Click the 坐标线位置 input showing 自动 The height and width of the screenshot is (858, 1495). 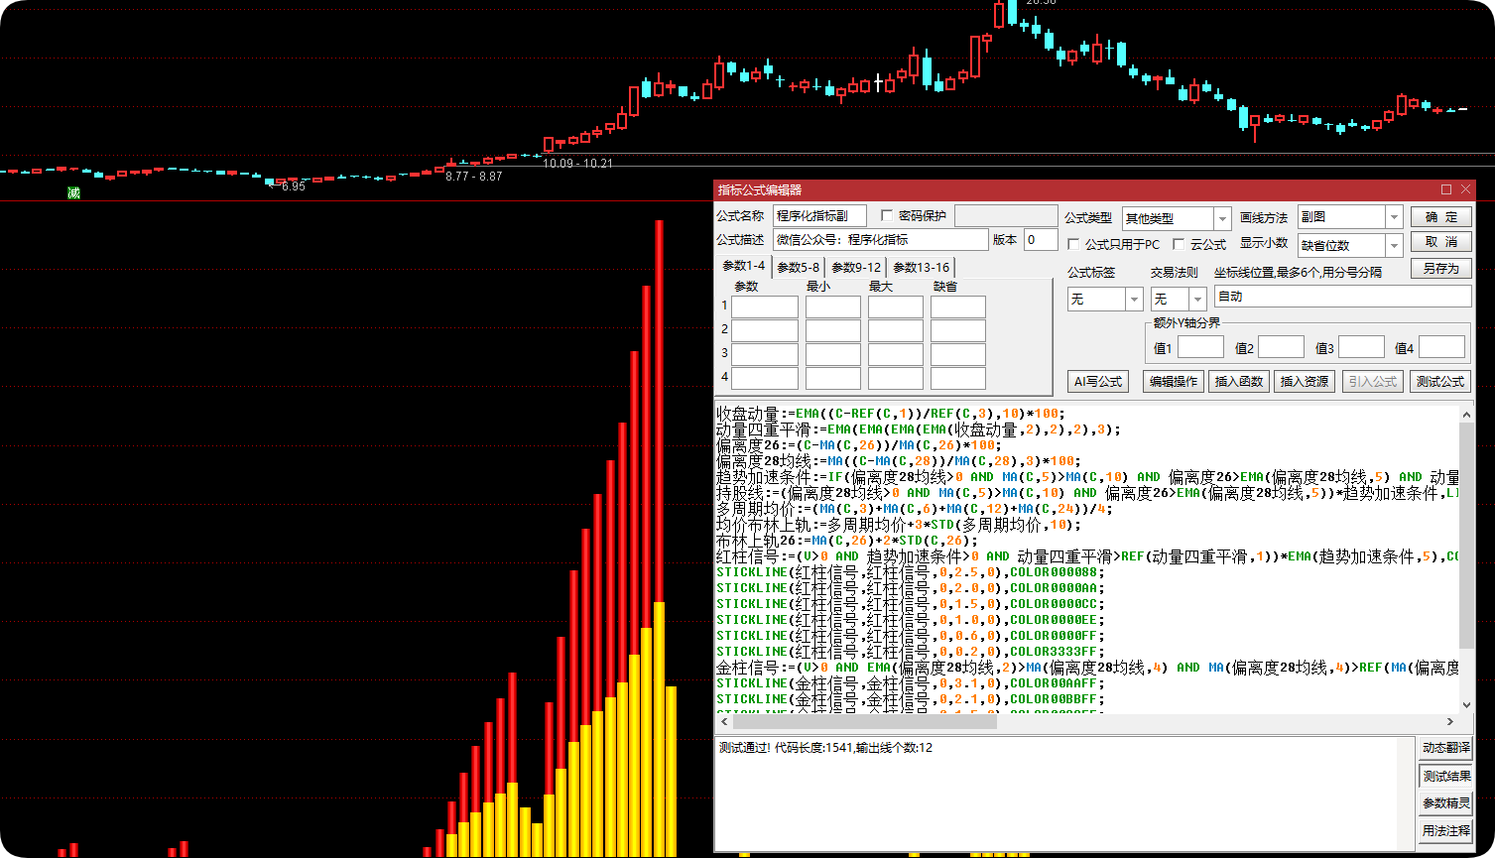(x=1342, y=296)
